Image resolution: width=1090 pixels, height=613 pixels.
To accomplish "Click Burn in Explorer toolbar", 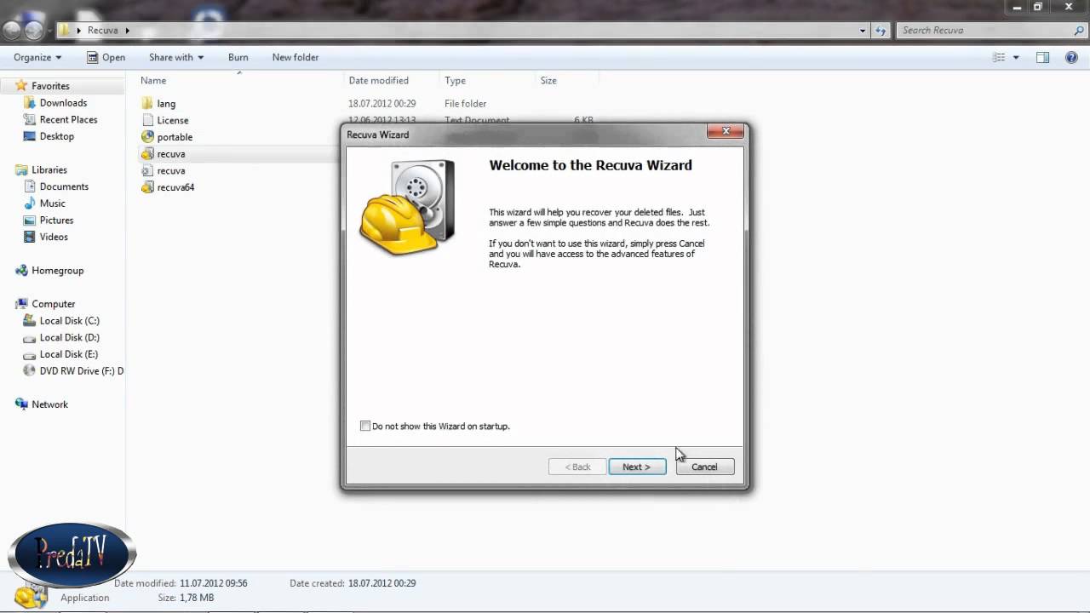I will tap(238, 57).
